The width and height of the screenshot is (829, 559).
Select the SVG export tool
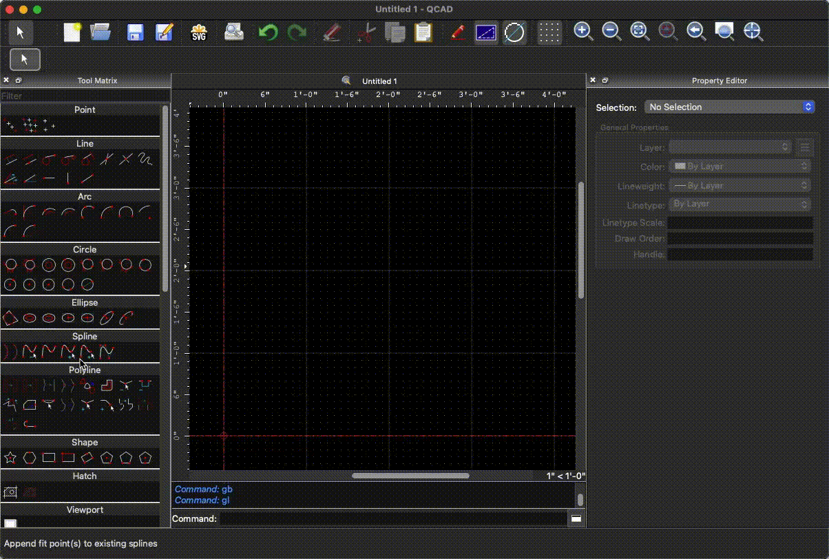coord(199,32)
